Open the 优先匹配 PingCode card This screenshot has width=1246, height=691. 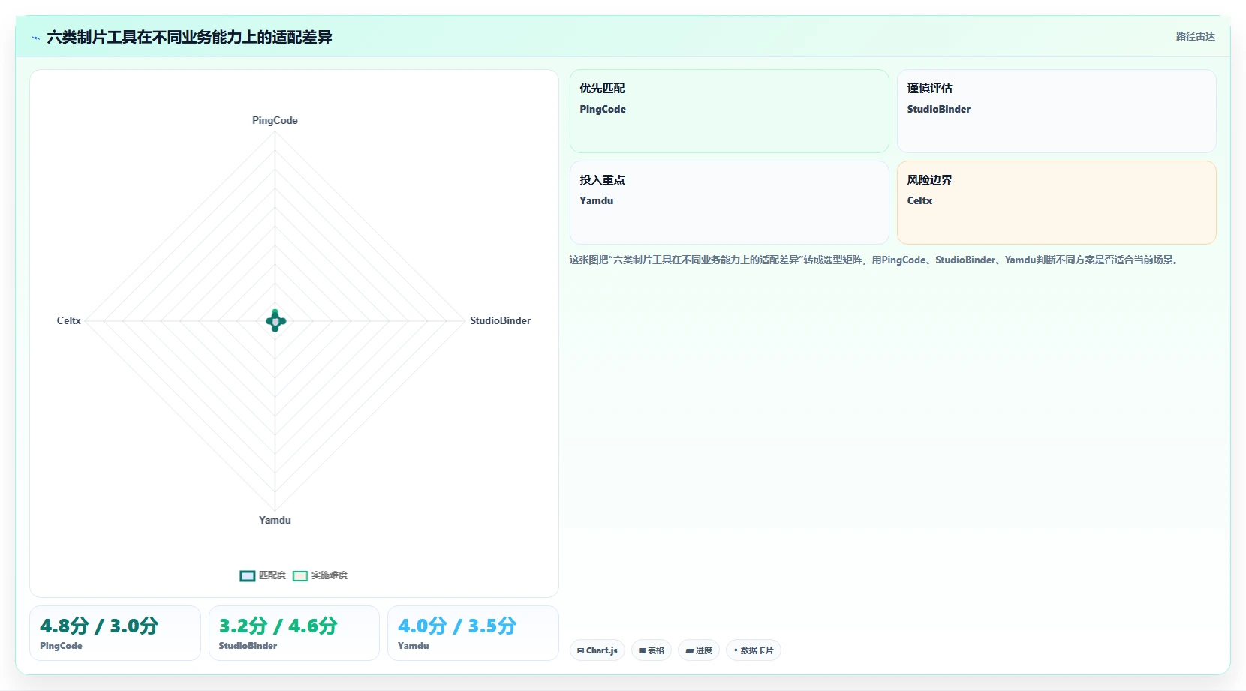tap(730, 111)
